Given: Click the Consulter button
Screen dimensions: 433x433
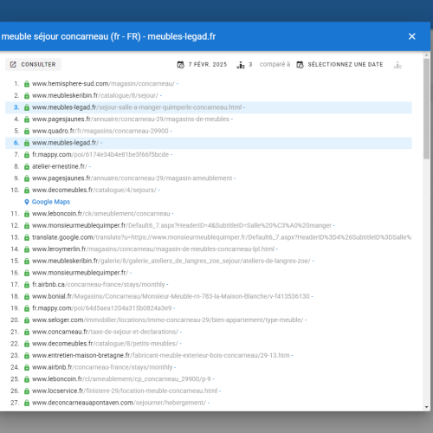Looking at the screenshot, I should (33, 64).
